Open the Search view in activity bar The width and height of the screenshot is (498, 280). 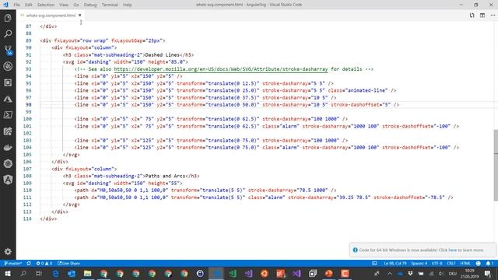pos(8,33)
